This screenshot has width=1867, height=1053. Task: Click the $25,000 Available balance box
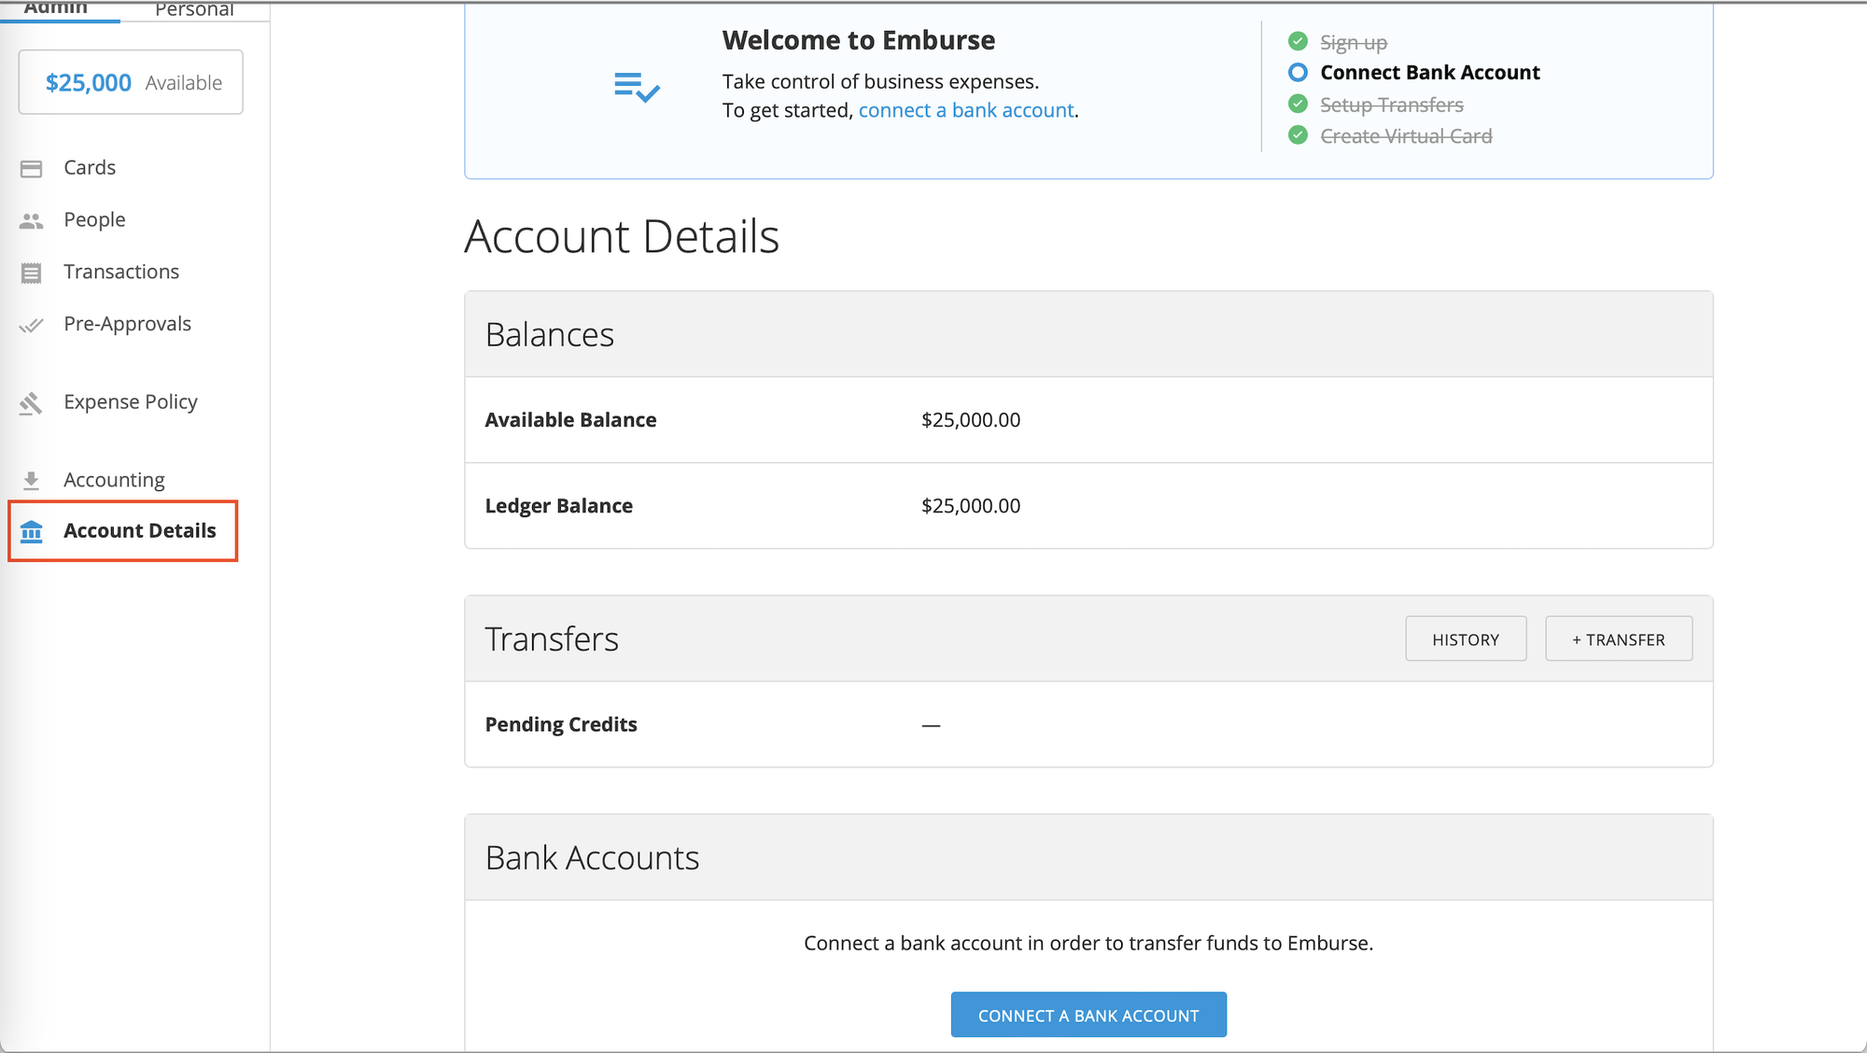[x=130, y=81]
